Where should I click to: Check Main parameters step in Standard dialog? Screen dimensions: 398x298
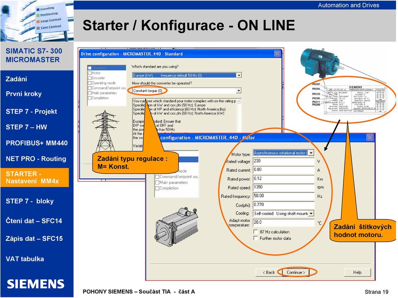[90, 93]
